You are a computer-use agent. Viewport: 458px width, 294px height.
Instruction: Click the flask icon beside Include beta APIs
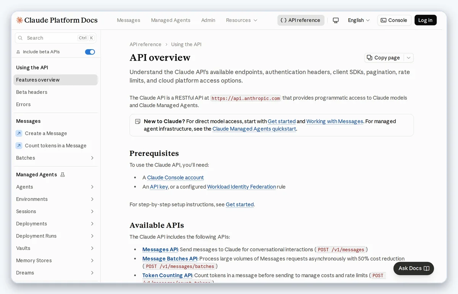click(x=18, y=52)
